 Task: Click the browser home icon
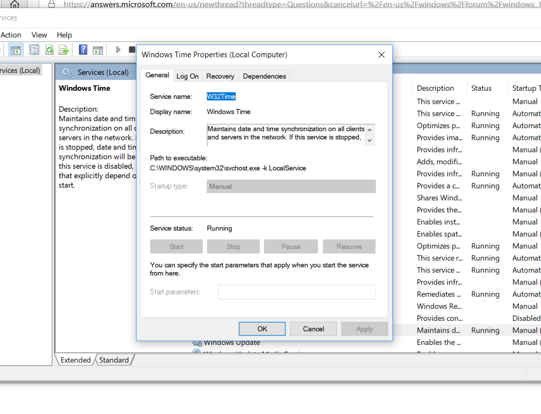pos(15,4)
